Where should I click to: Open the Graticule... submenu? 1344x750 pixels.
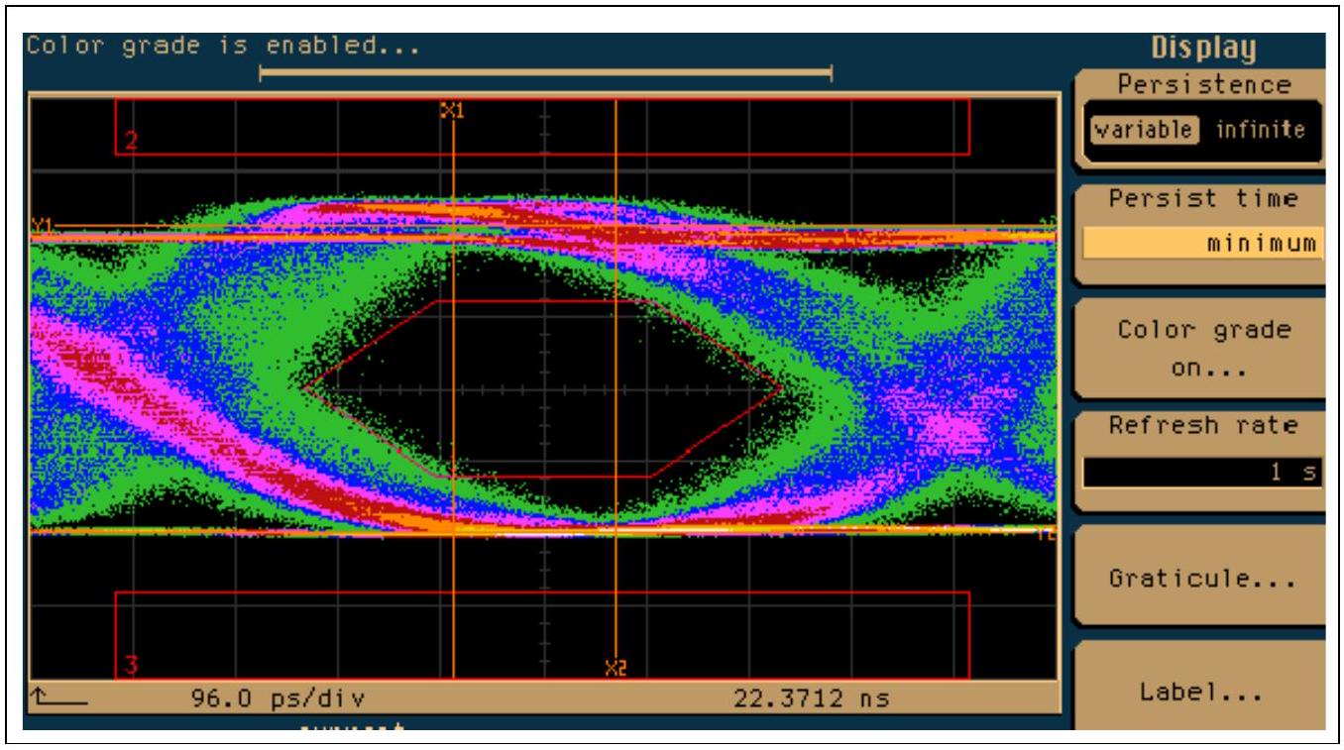1204,579
